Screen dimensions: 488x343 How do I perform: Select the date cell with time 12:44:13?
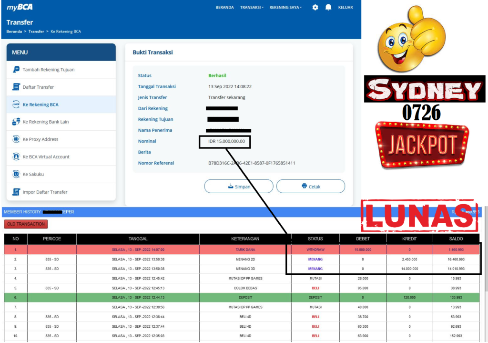(x=138, y=298)
